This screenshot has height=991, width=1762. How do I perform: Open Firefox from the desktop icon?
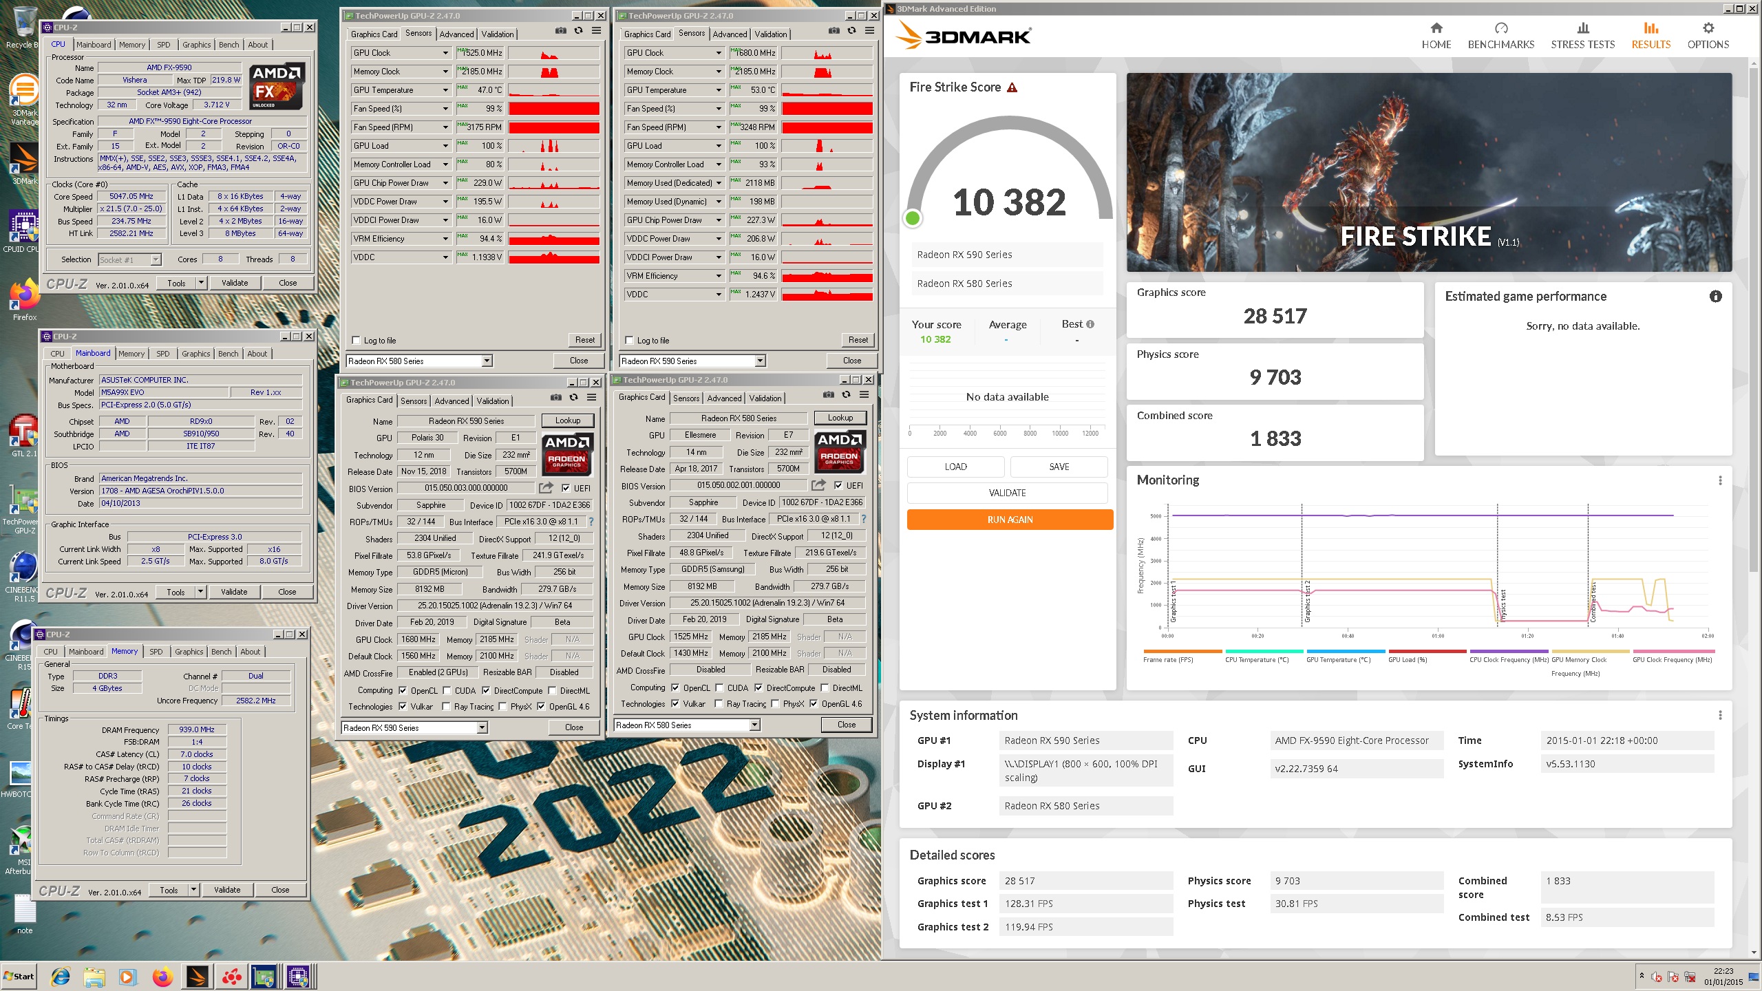24,299
